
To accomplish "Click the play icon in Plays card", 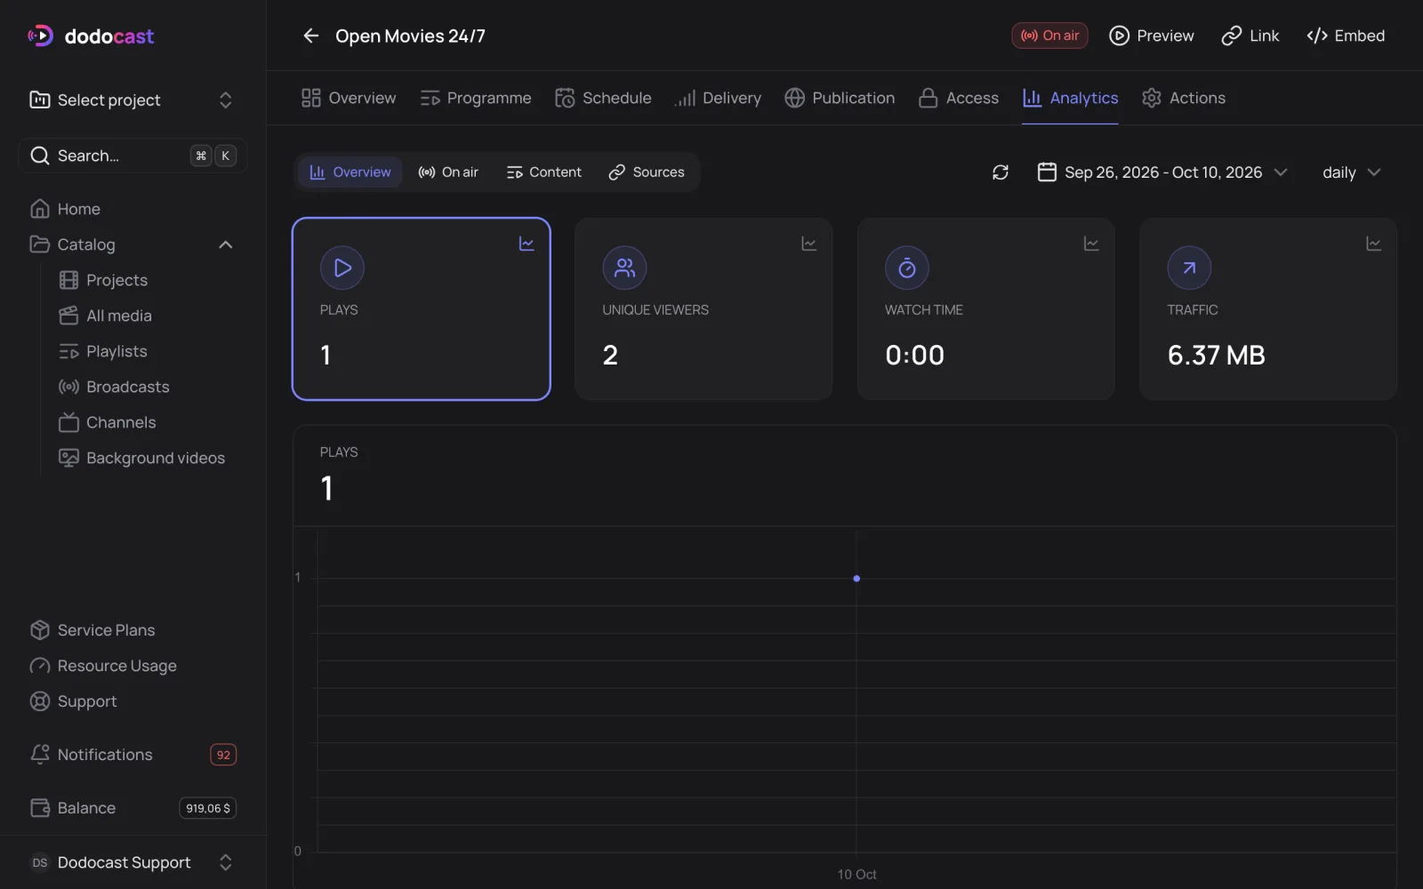I will coord(342,268).
